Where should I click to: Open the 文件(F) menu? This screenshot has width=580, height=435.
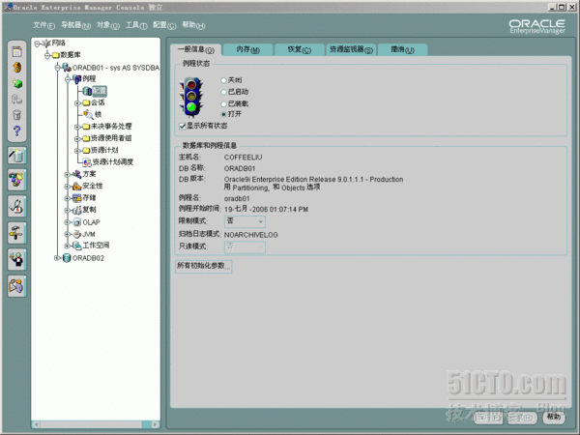click(x=43, y=25)
